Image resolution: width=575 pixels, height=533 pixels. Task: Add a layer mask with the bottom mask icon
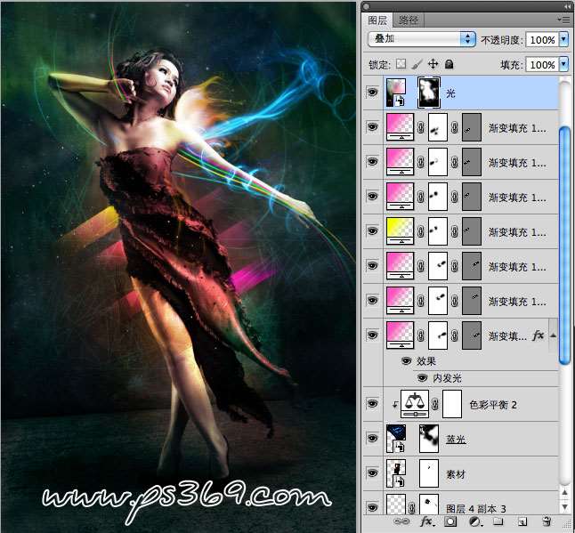[450, 521]
